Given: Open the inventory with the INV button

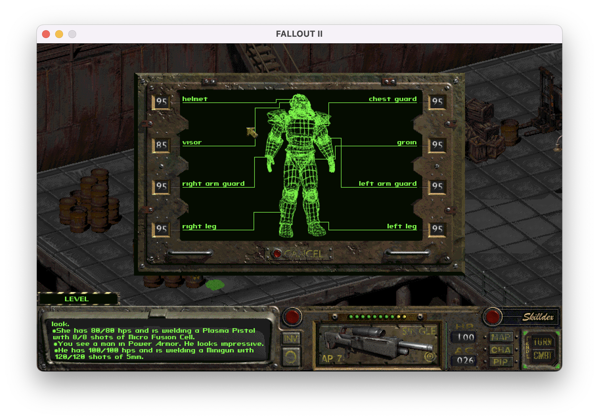Looking at the screenshot, I should pos(291,338).
